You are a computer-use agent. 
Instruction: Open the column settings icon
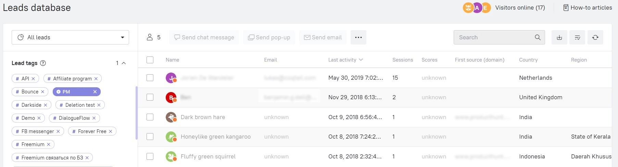coord(577,37)
